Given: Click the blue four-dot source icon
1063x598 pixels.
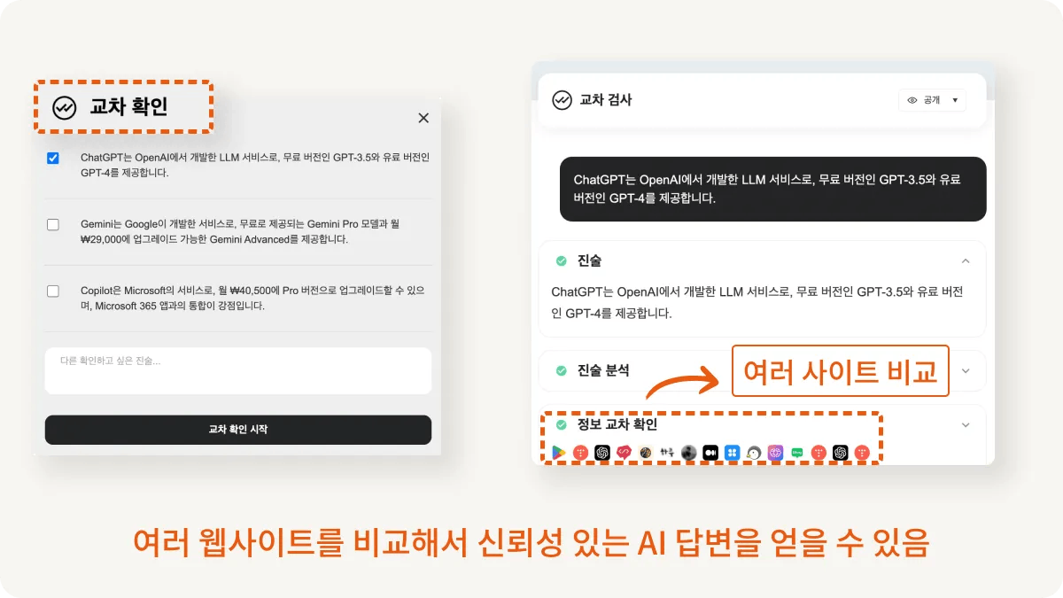Looking at the screenshot, I should point(732,453).
